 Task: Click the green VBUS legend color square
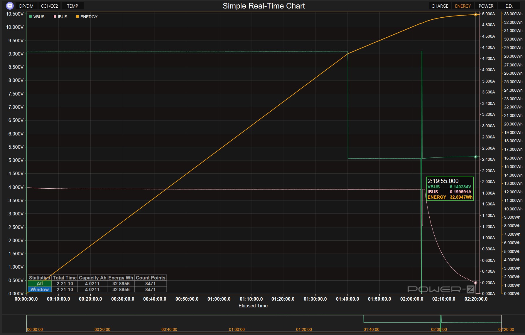point(31,17)
